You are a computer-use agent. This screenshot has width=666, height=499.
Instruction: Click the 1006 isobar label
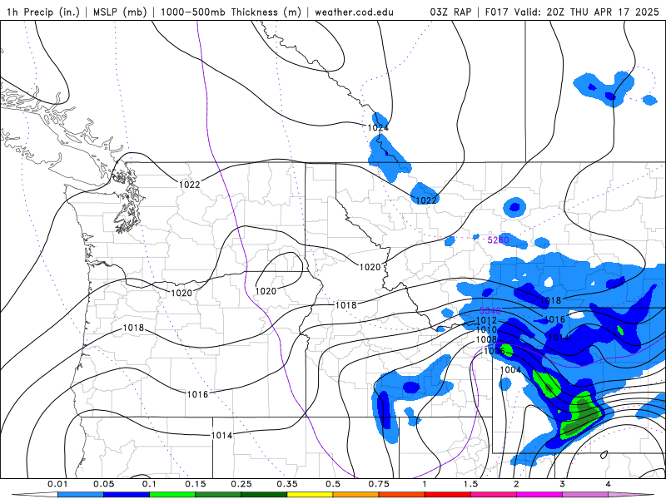495,351
